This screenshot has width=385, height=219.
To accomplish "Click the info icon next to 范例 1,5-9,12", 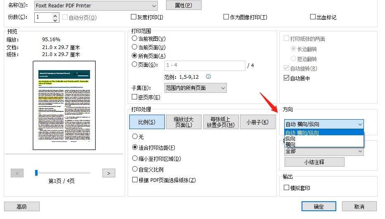I will (208, 77).
